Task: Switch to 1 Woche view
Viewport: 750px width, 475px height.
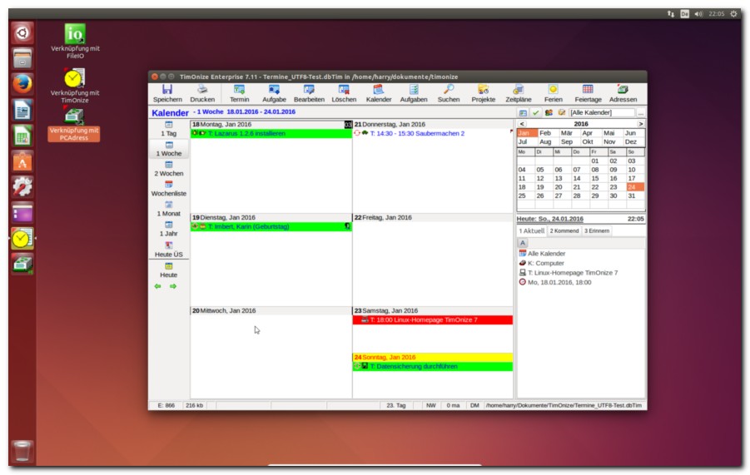Action: (x=169, y=149)
